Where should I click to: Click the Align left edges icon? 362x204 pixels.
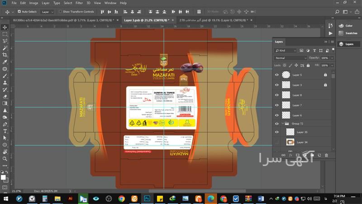(x=125, y=12)
